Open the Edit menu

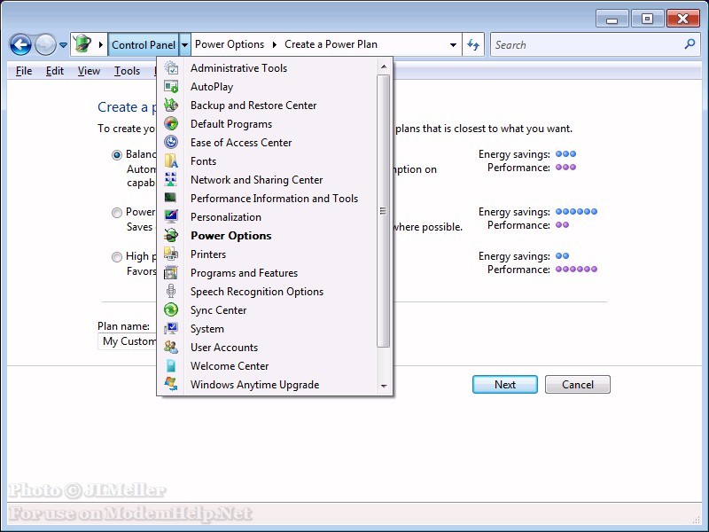(55, 71)
